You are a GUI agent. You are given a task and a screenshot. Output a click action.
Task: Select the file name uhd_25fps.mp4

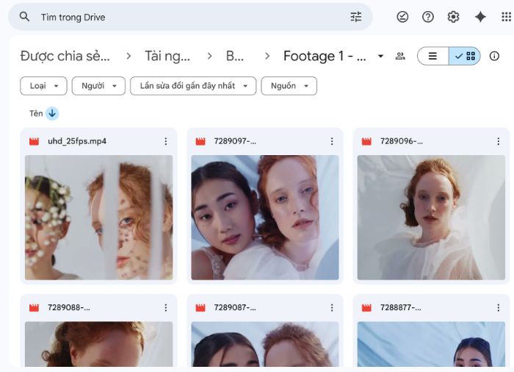point(77,141)
